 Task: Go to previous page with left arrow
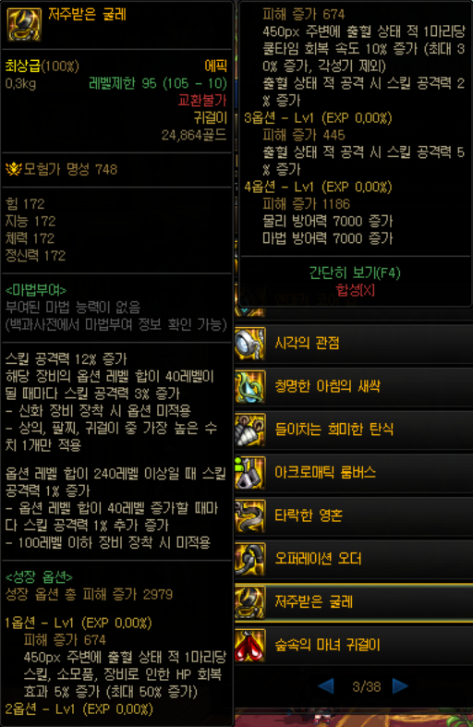click(x=325, y=685)
